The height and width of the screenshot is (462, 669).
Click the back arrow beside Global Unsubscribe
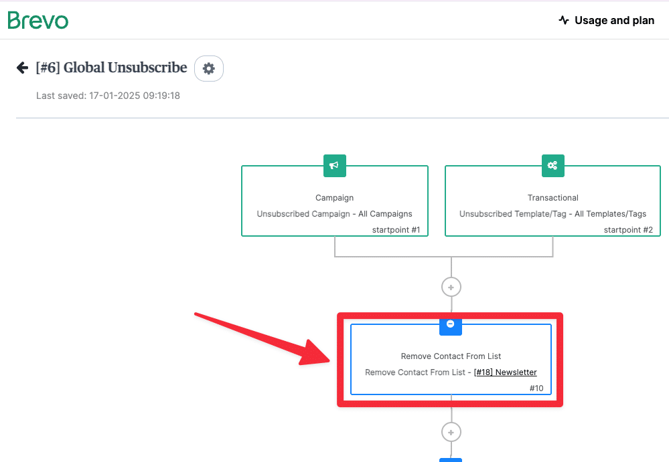click(x=22, y=68)
